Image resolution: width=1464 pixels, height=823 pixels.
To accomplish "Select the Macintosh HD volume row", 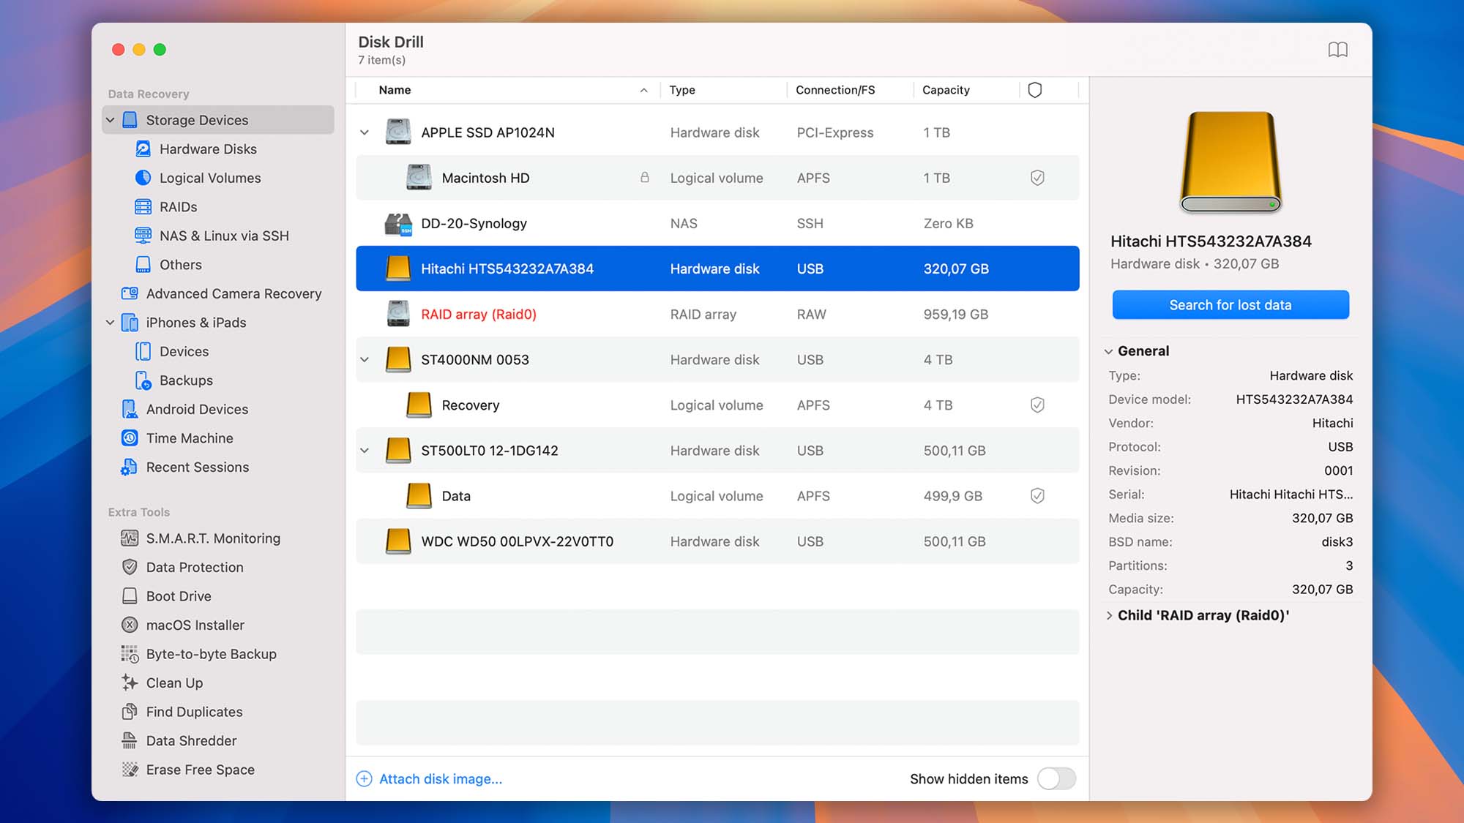I will pyautogui.click(x=717, y=178).
